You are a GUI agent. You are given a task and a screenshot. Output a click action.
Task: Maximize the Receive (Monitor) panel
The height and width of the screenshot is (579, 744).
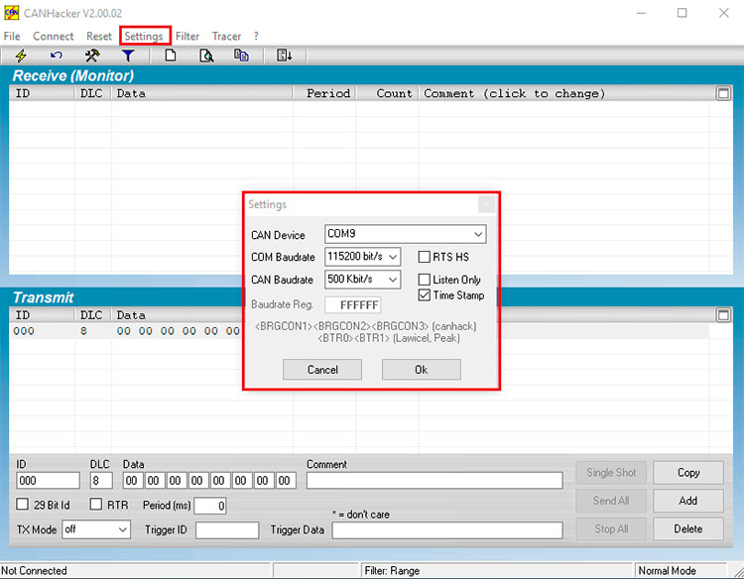coord(723,93)
